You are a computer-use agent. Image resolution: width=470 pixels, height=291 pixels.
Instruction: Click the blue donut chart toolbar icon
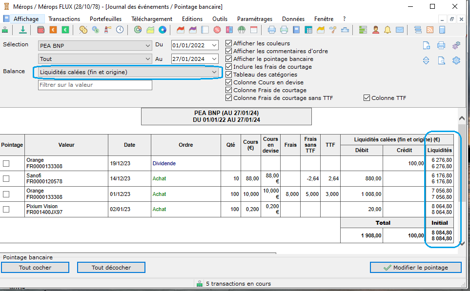[x=162, y=30]
